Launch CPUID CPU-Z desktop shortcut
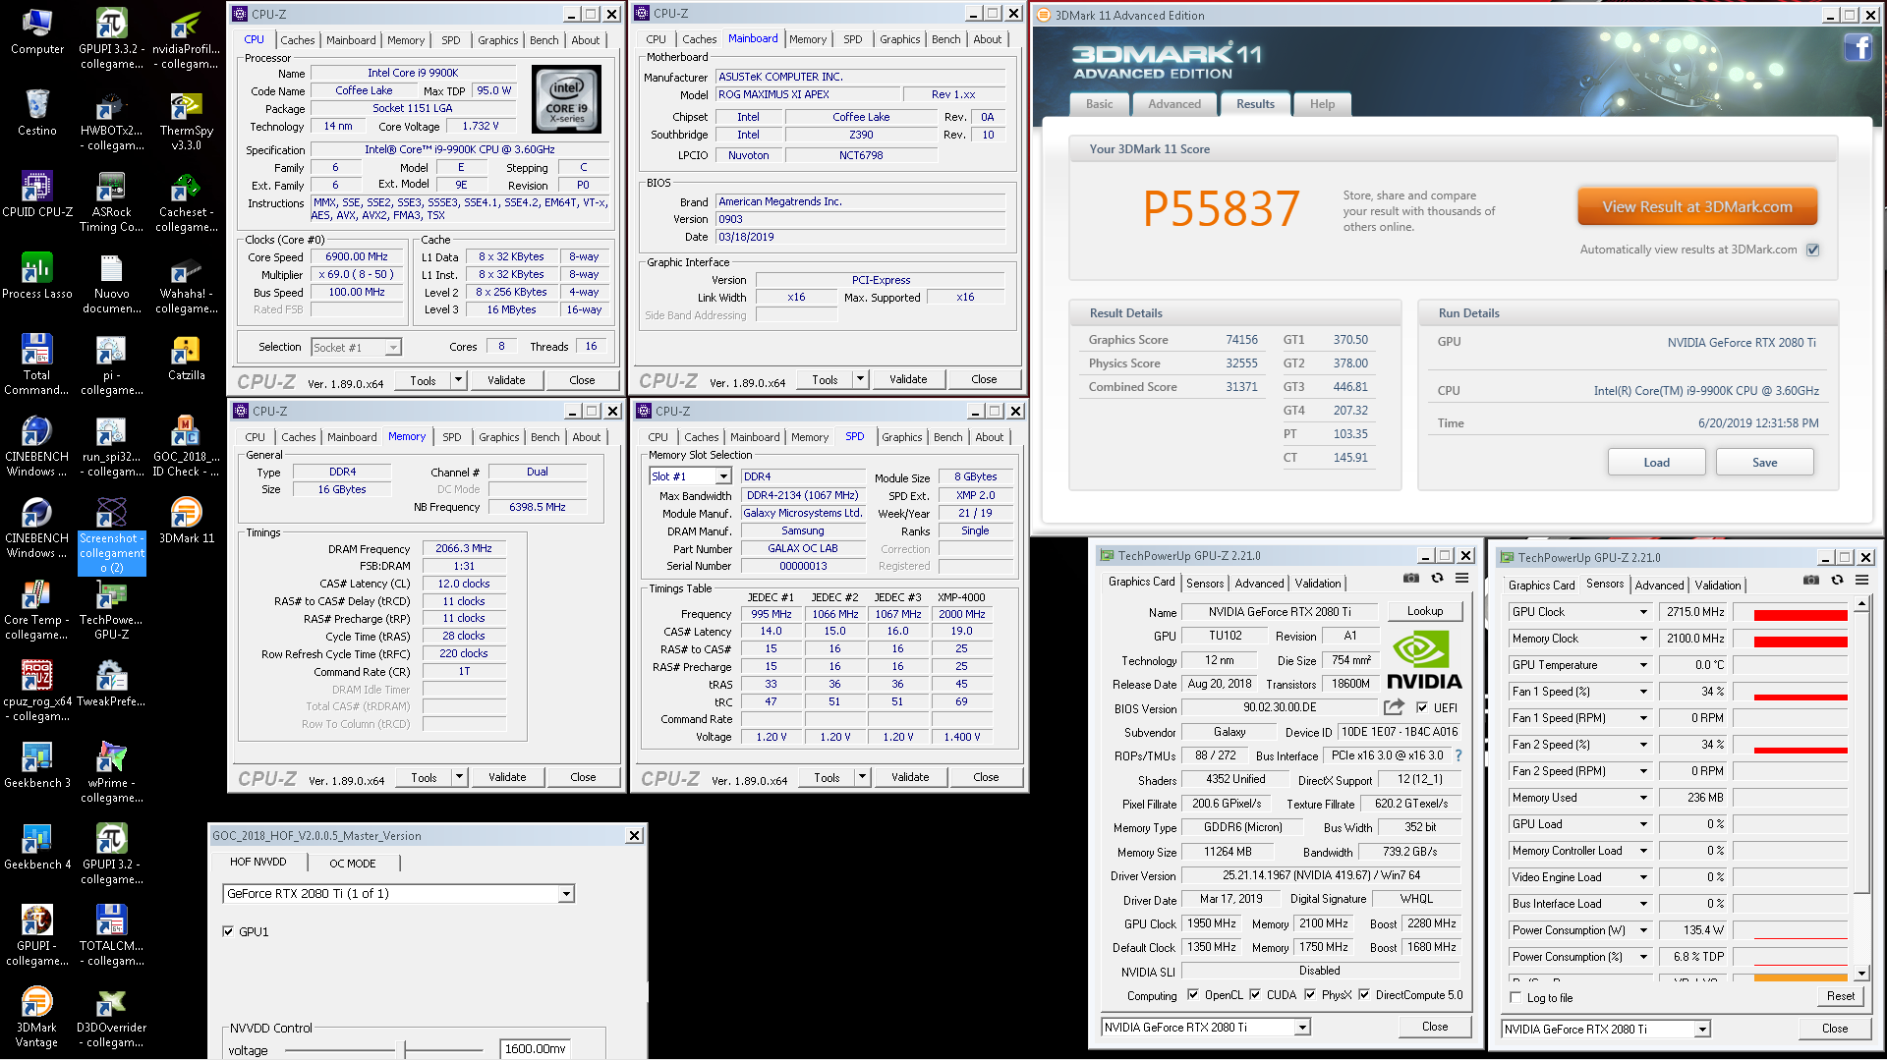This screenshot has height=1061, width=1887. pos(37,195)
